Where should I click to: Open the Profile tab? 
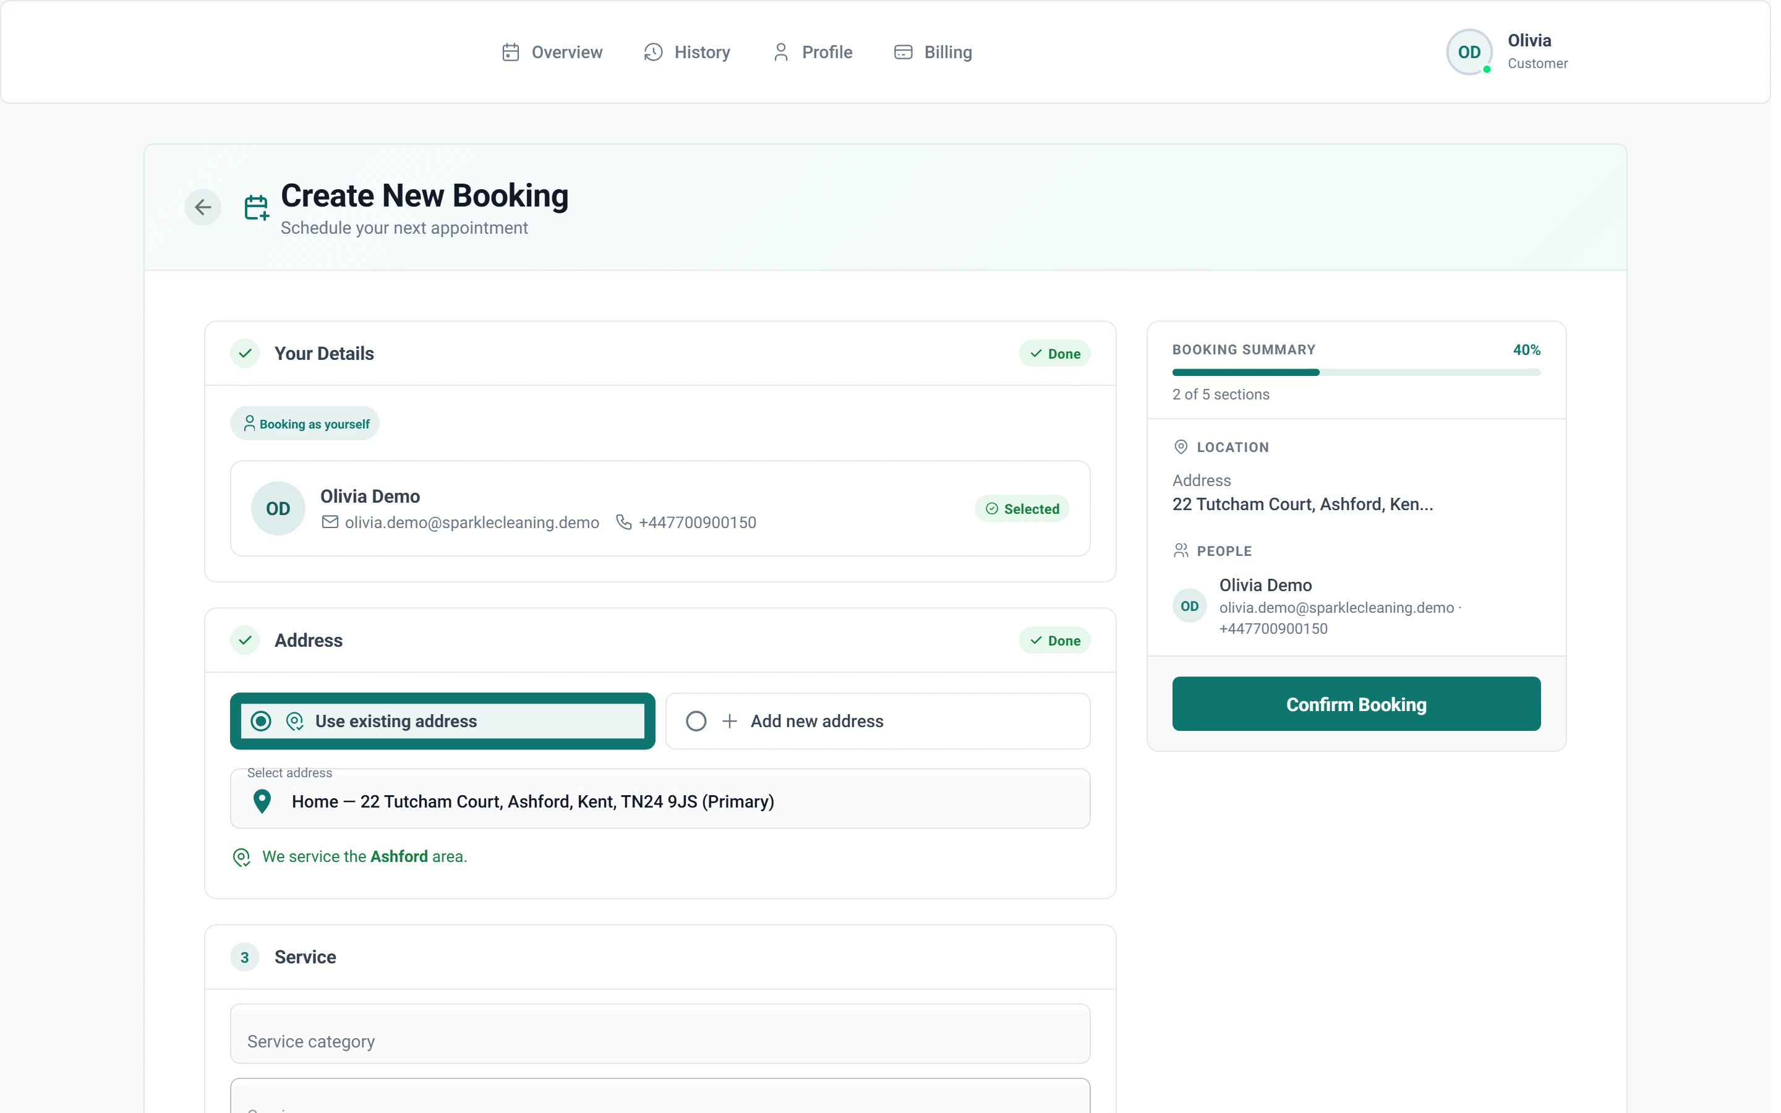[x=813, y=53]
